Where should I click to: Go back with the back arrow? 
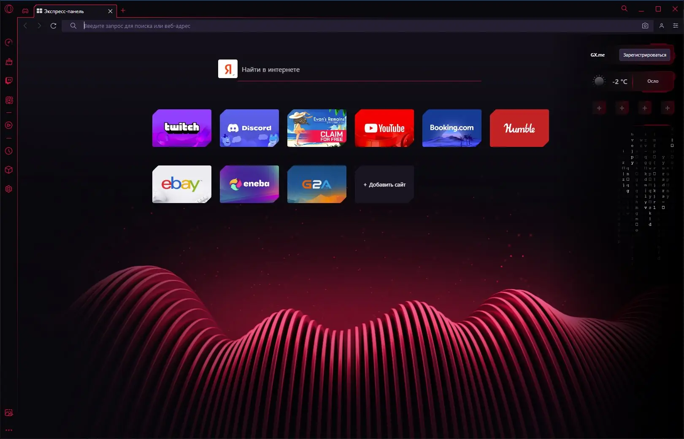(x=25, y=26)
